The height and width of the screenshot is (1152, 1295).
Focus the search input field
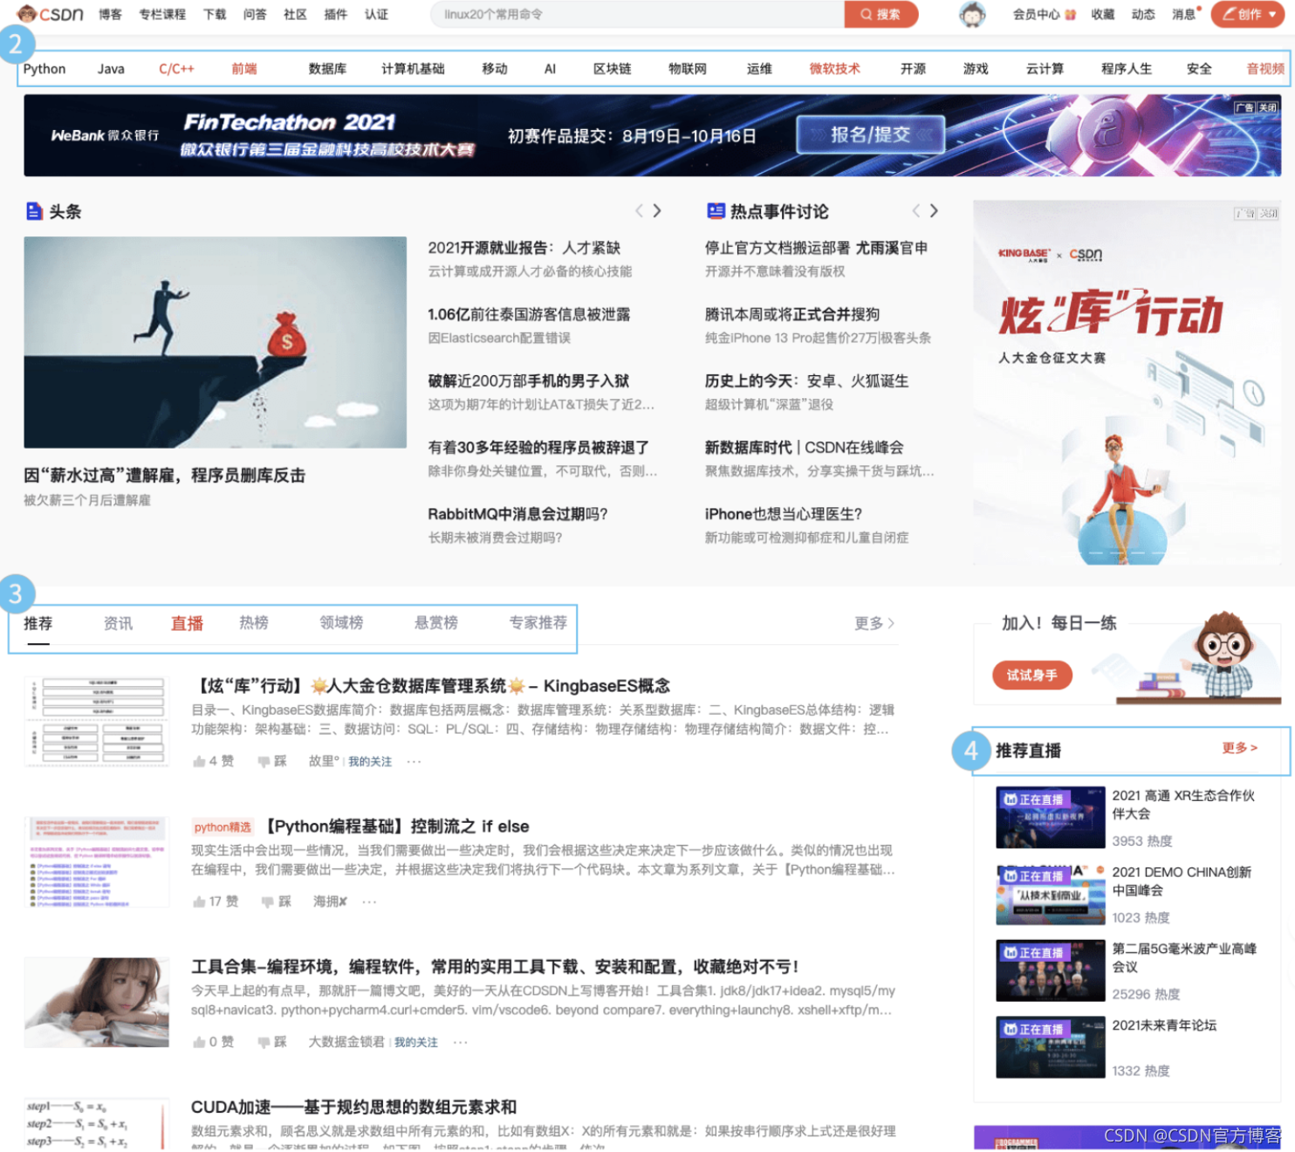coord(638,14)
